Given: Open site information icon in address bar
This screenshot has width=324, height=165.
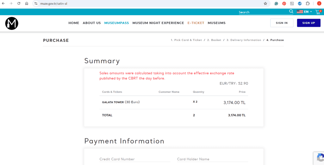Looking at the screenshot, I should [36, 3].
